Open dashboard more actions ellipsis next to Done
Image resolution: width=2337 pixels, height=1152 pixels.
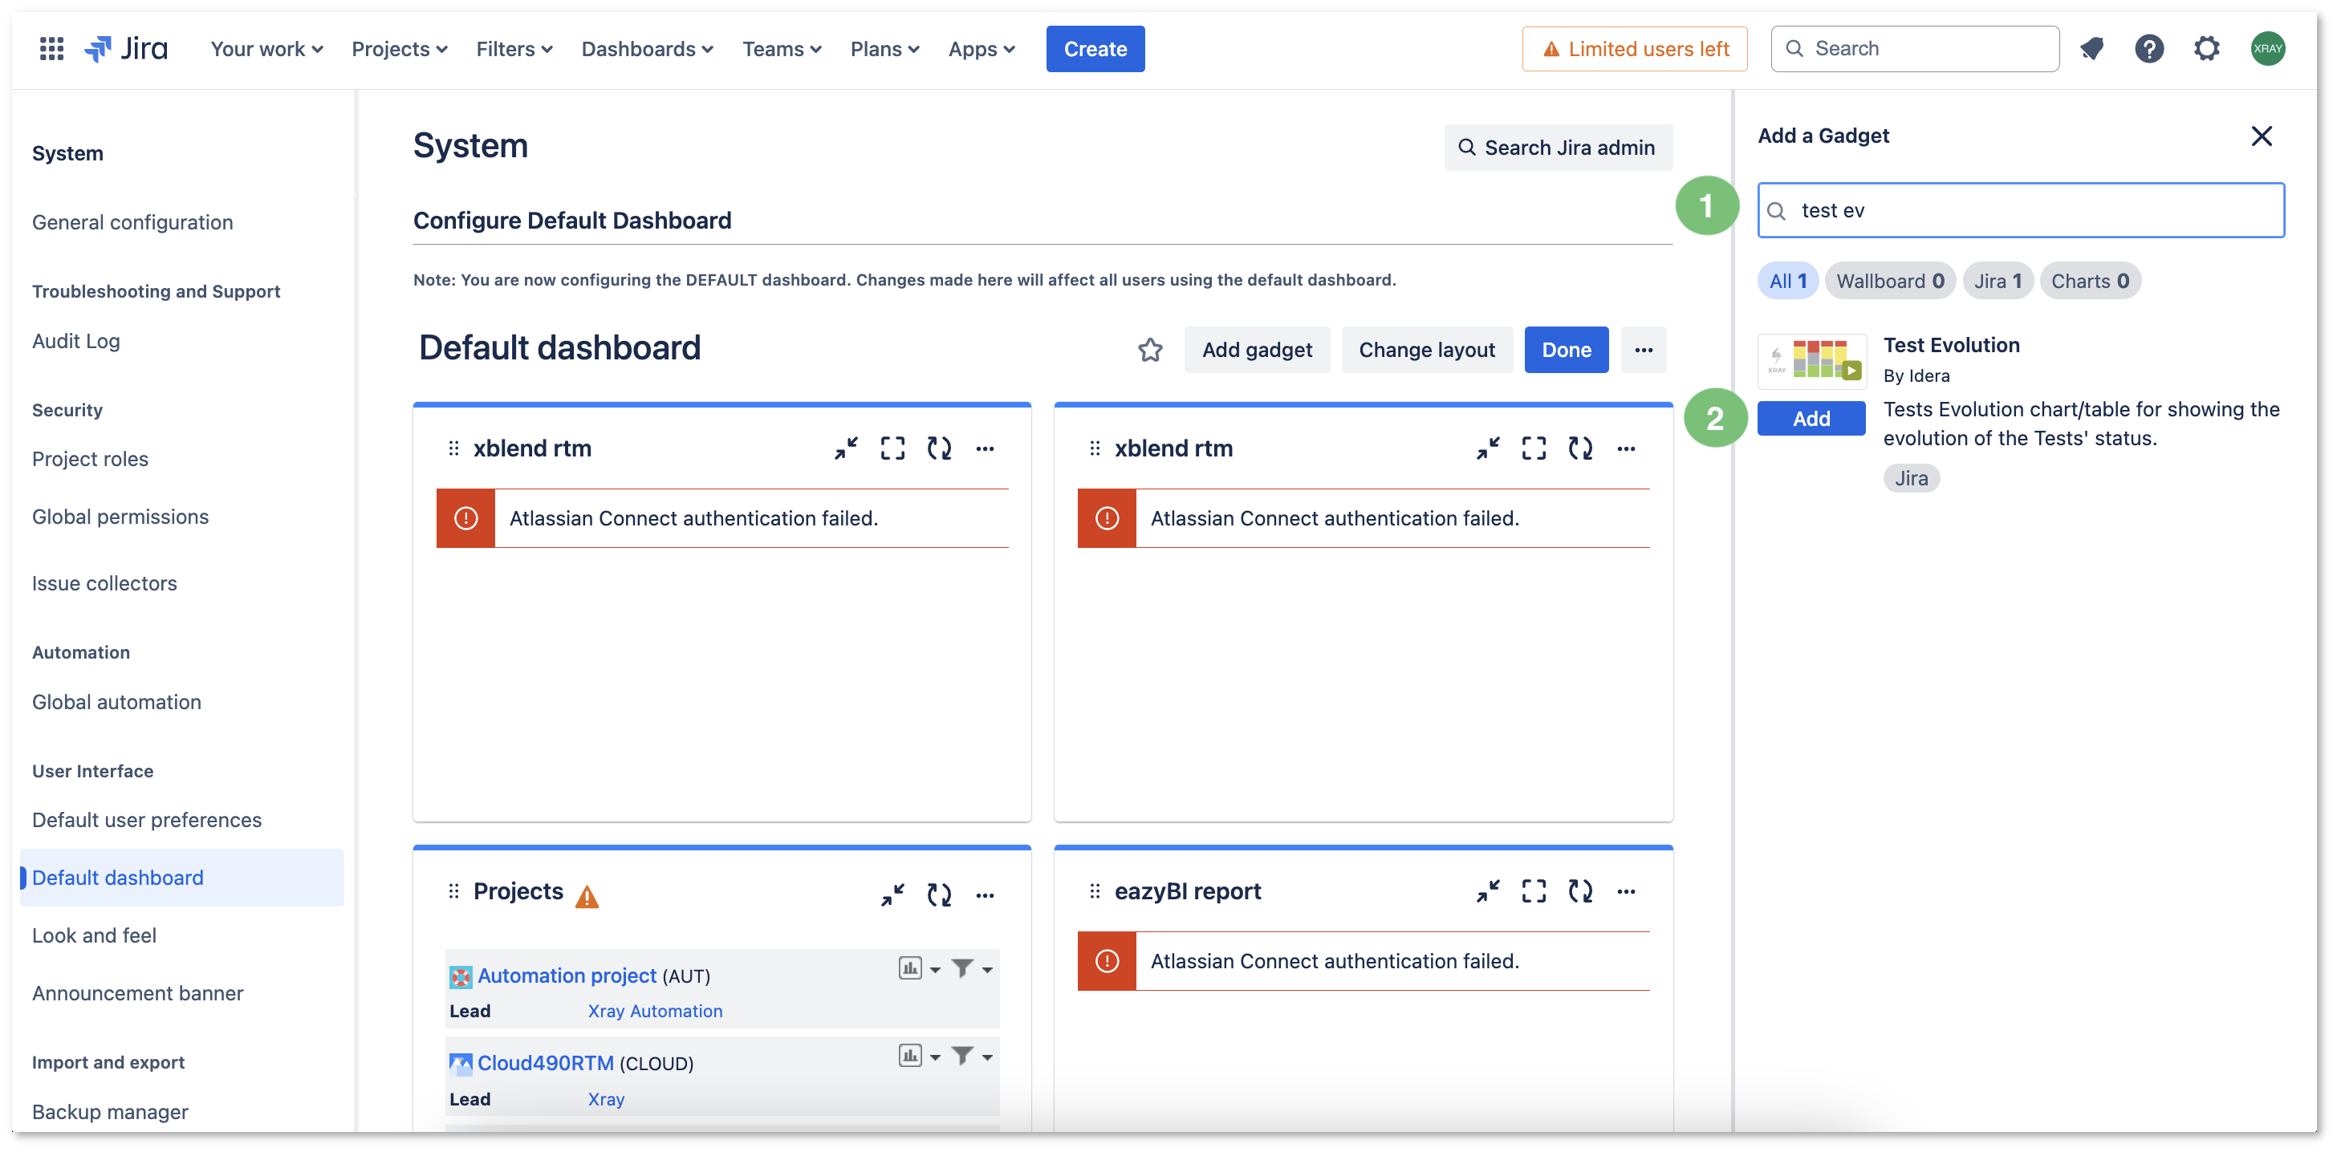click(1644, 350)
